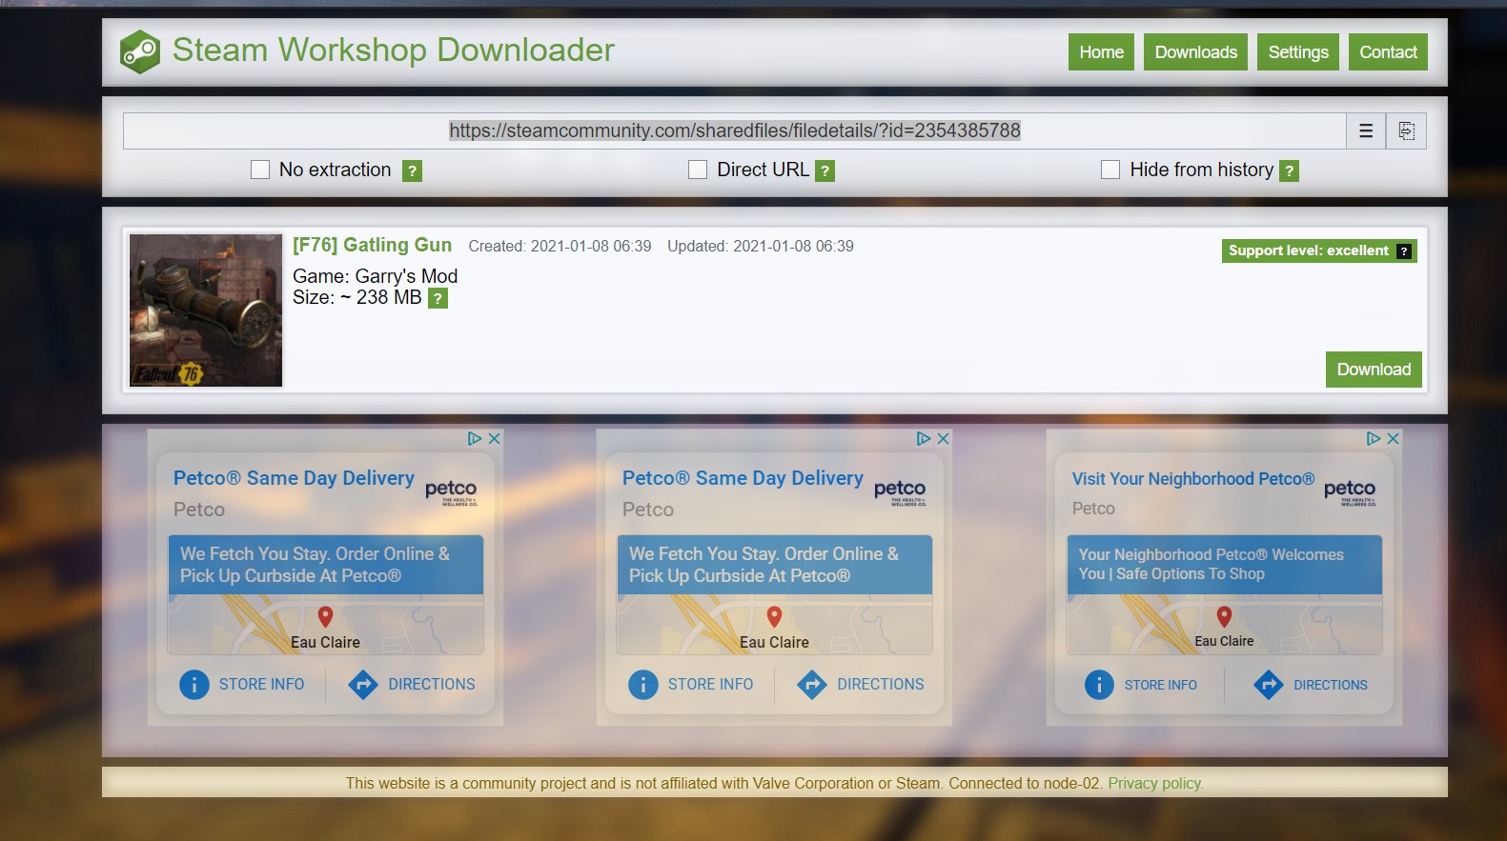Click AdChoices icon on the middle Petco ad
This screenshot has height=841, width=1507.
pos(924,438)
